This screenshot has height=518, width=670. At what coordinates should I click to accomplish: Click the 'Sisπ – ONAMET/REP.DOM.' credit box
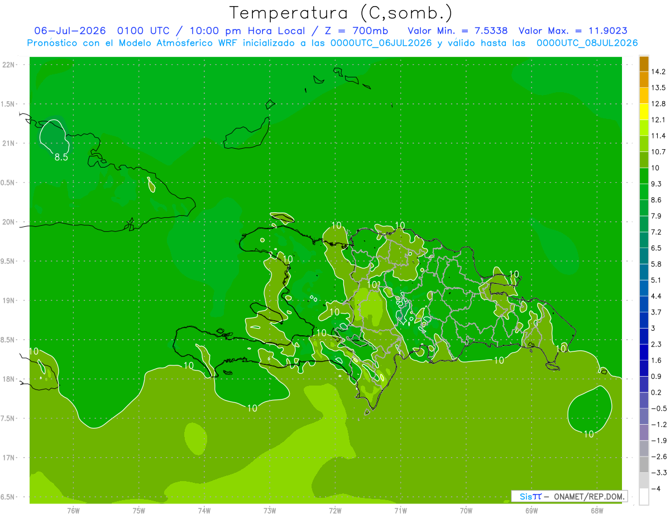pos(569,496)
